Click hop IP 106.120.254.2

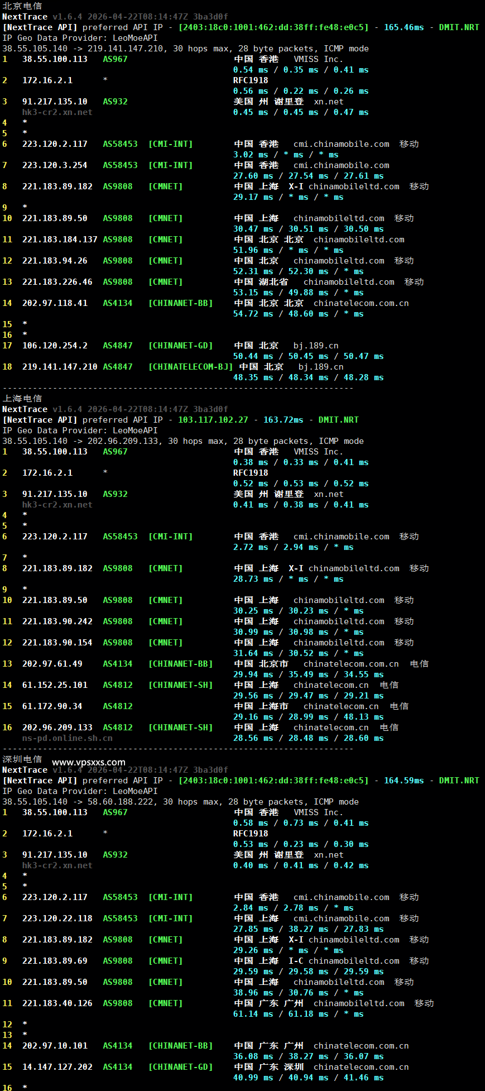click(x=55, y=346)
